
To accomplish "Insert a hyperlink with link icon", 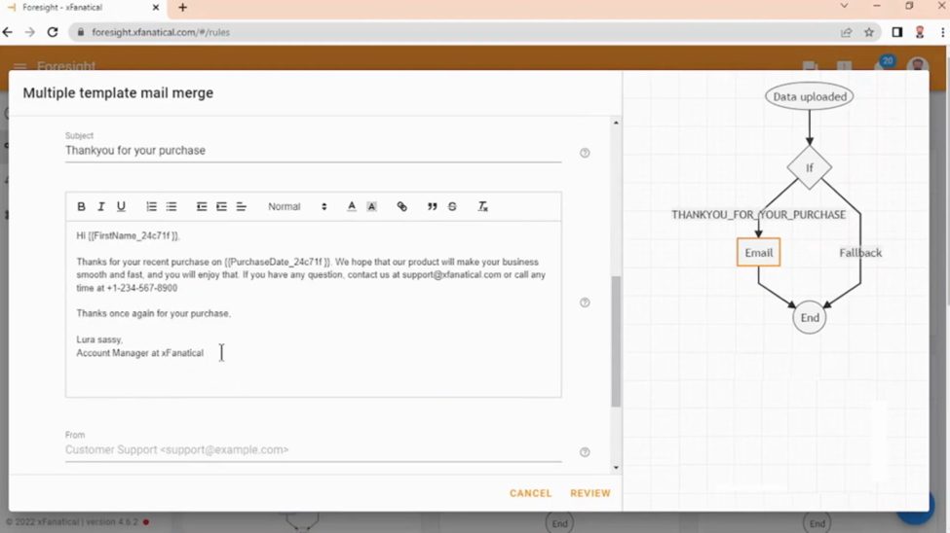I will [401, 206].
